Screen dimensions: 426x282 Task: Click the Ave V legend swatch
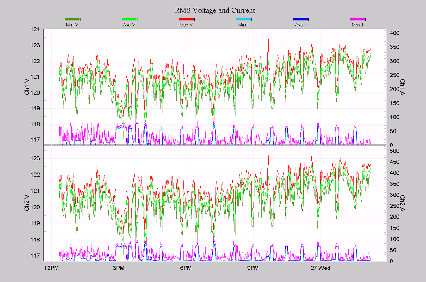[x=129, y=19]
